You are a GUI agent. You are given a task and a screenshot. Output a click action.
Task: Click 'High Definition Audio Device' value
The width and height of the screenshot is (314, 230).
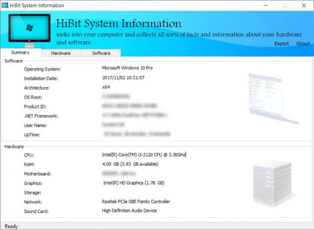(129, 211)
